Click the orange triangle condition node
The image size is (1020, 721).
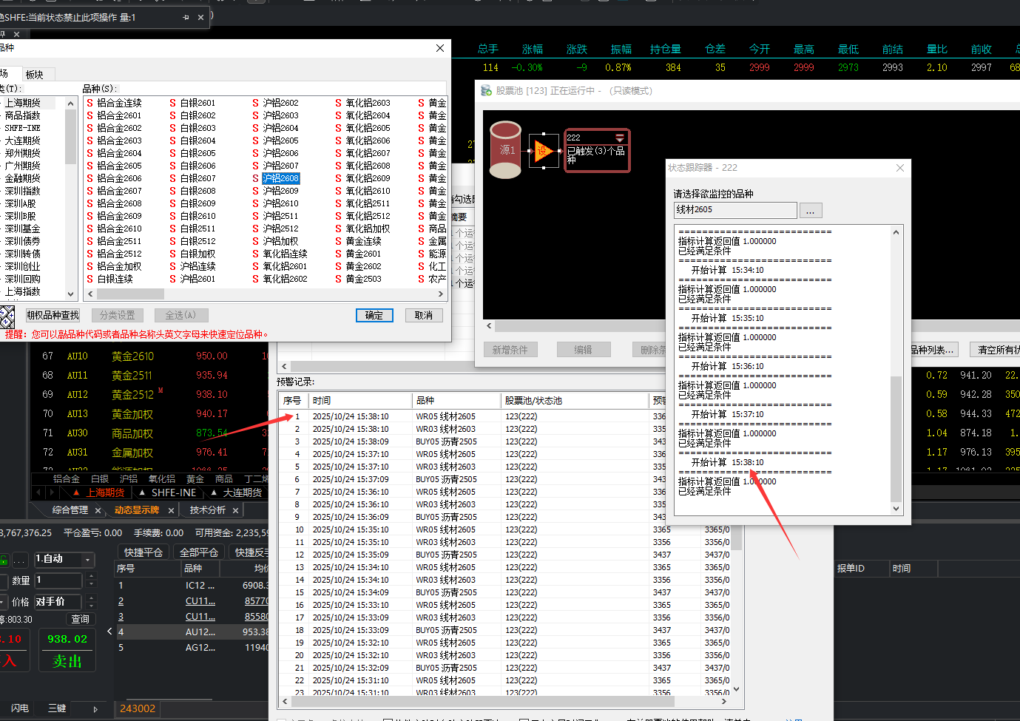pos(544,150)
